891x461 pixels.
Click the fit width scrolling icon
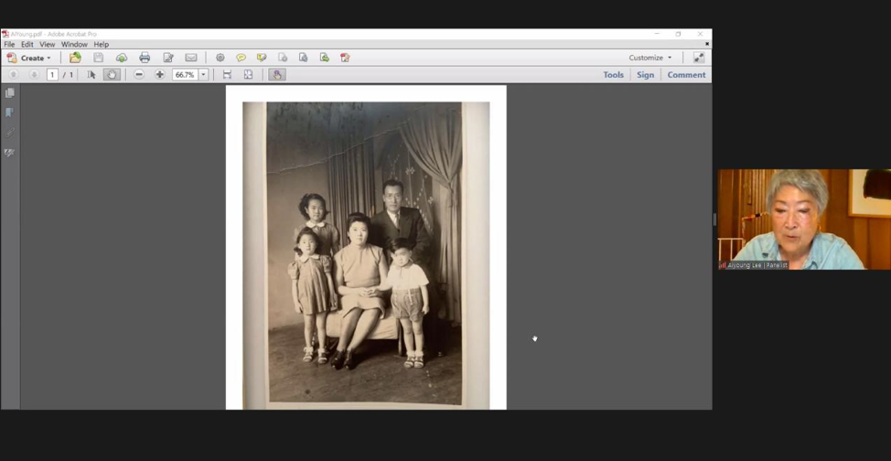pos(227,74)
